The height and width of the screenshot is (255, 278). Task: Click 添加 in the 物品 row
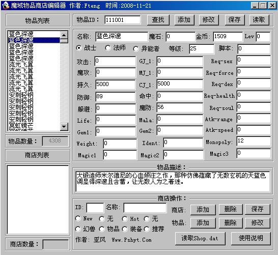click(203, 223)
